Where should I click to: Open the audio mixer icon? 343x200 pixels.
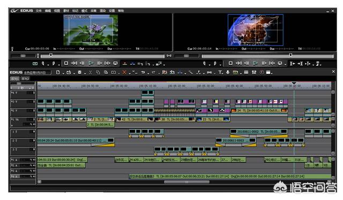pyautogui.click(x=253, y=72)
